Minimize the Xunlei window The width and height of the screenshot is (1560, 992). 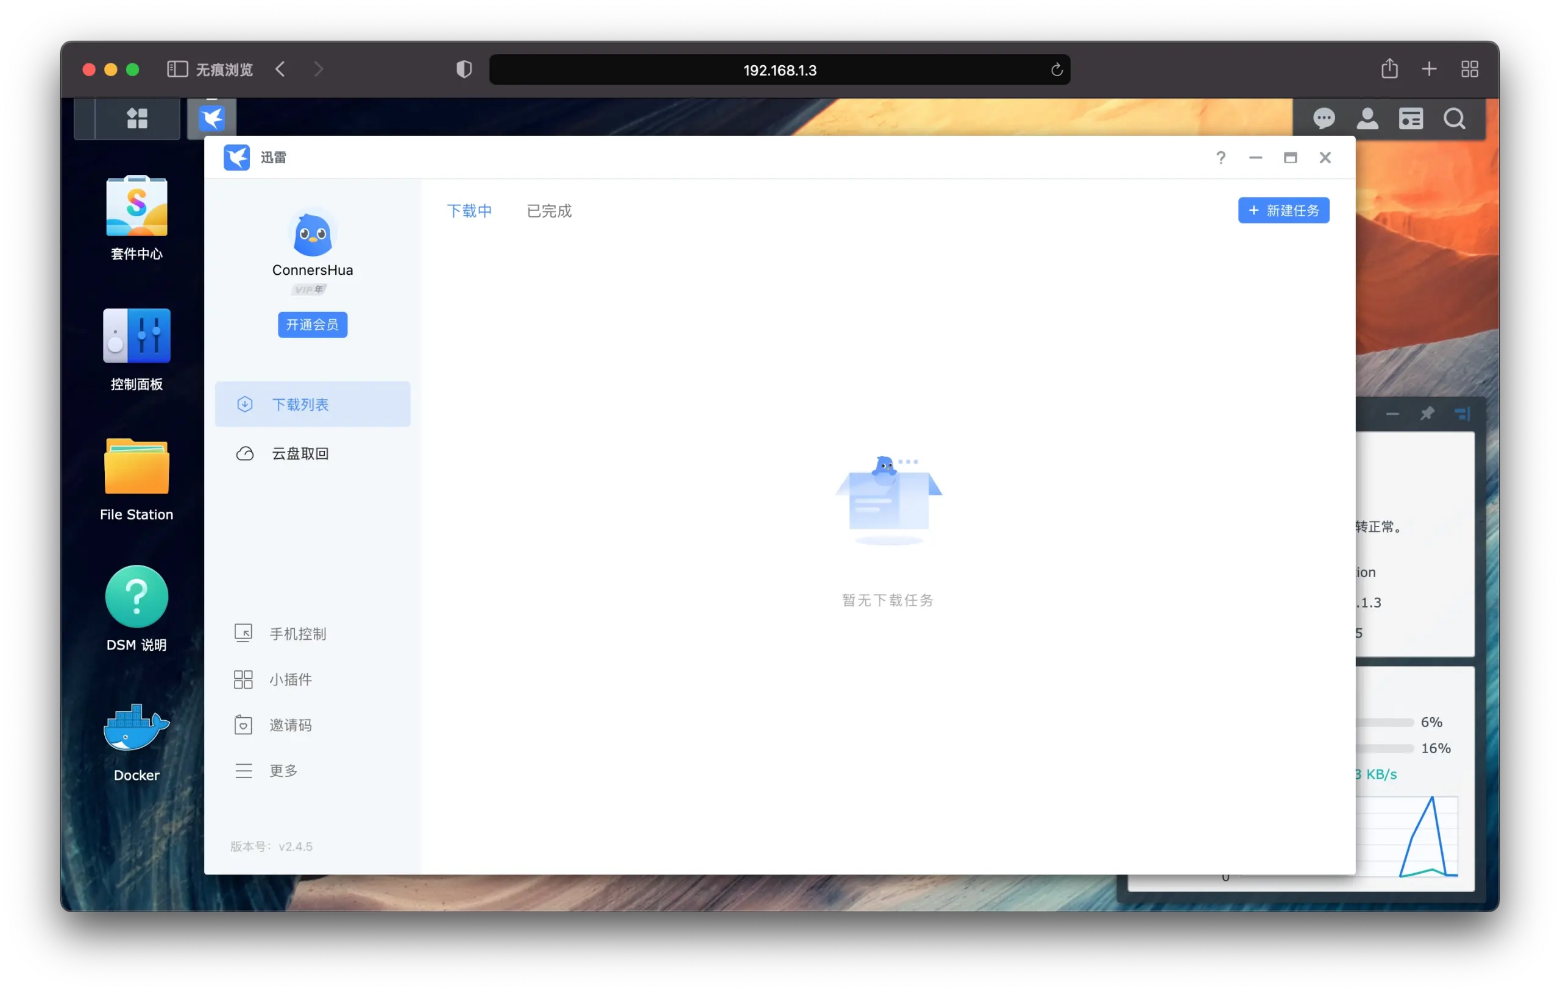point(1255,157)
